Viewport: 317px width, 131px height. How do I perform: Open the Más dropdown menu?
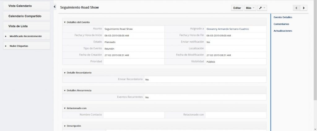coord(250,8)
